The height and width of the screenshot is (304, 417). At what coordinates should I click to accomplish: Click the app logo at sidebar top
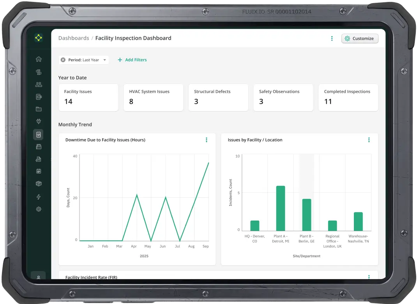[x=38, y=38]
